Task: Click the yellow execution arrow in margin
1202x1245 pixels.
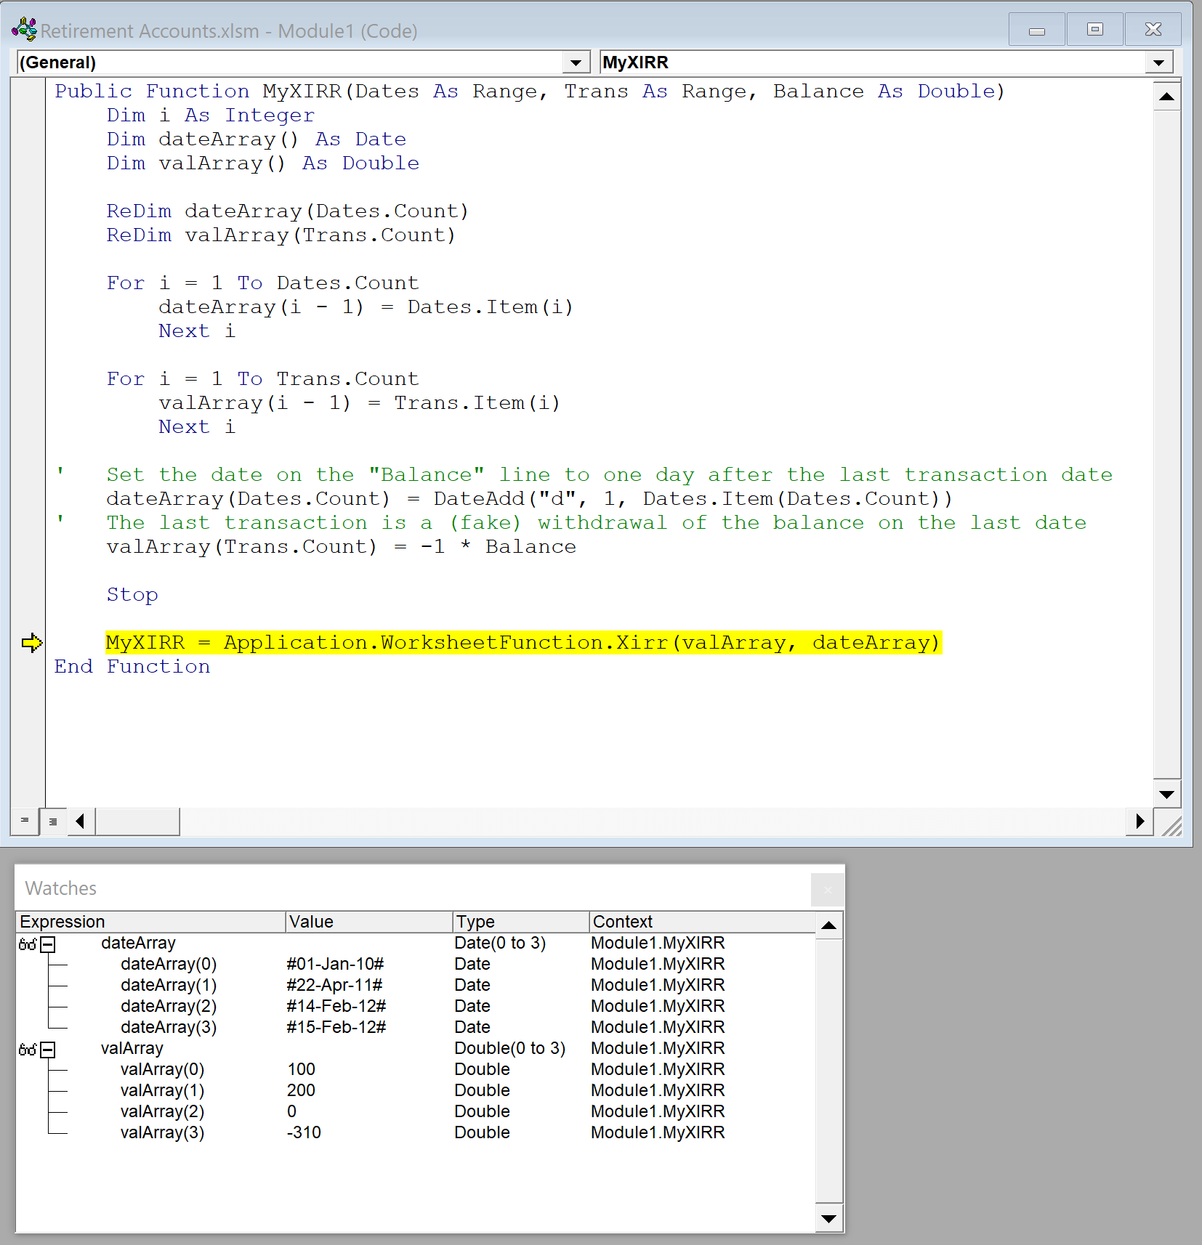Action: [x=32, y=643]
